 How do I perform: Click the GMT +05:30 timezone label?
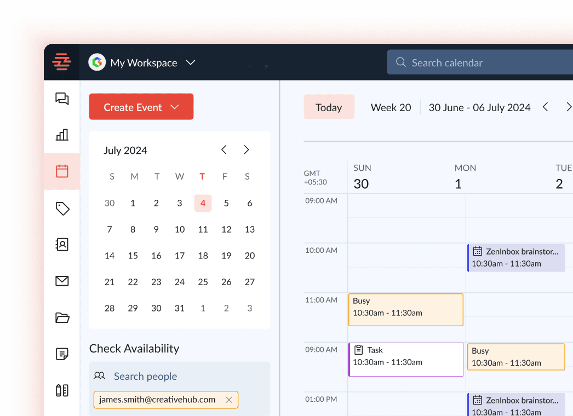pos(315,177)
